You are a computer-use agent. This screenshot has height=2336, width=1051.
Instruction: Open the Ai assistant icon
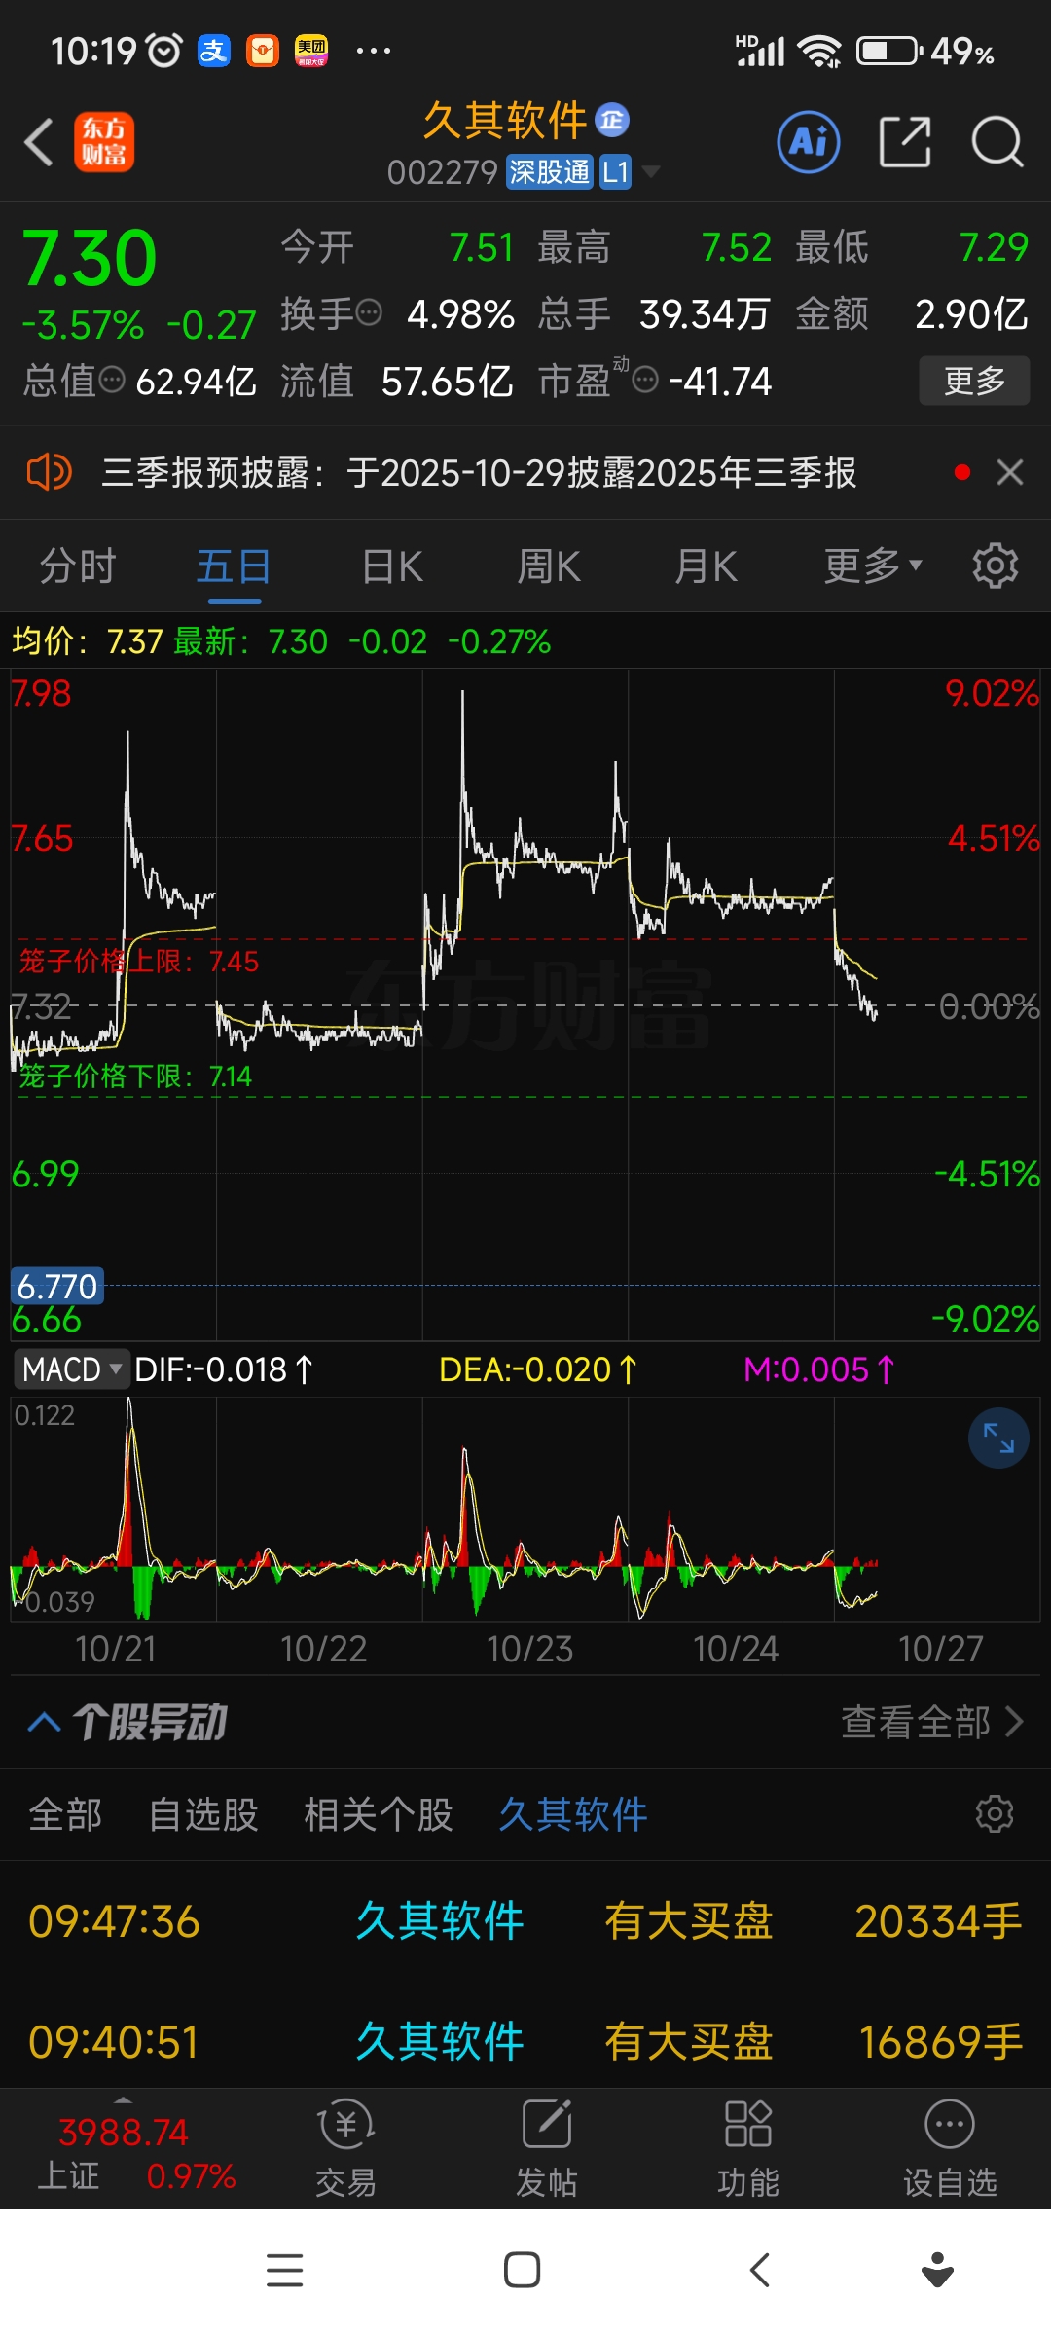pyautogui.click(x=809, y=142)
